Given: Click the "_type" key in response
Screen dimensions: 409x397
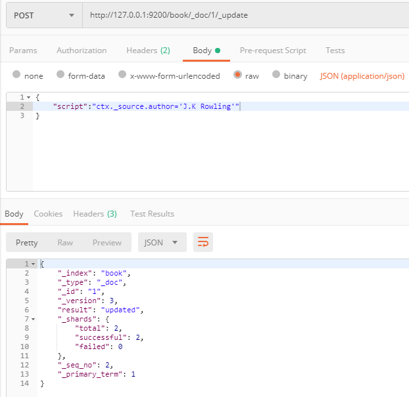Looking at the screenshot, I should pyautogui.click(x=72, y=282).
